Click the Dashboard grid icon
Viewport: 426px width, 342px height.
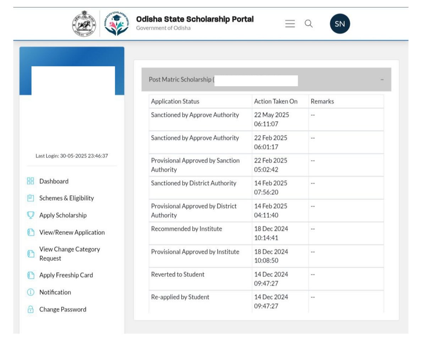tap(31, 181)
